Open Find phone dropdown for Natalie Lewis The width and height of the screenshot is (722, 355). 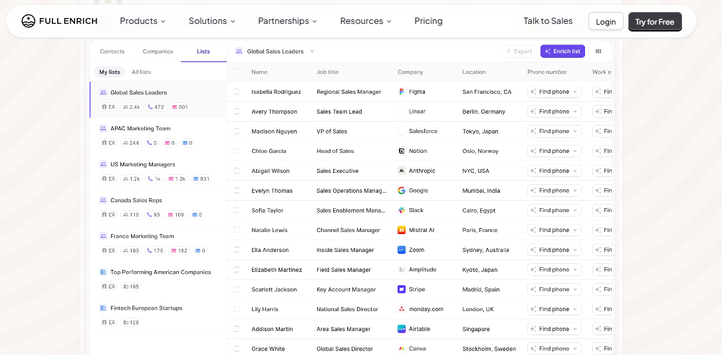[x=554, y=230]
